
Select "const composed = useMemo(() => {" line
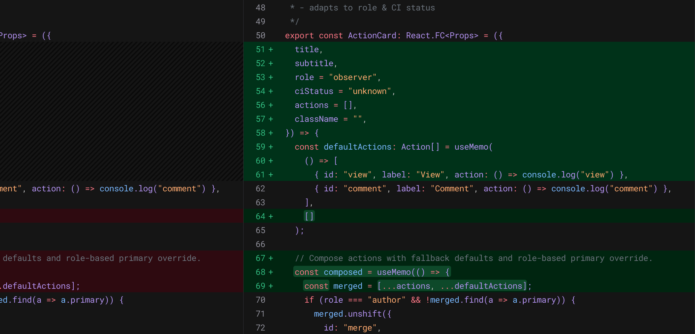[373, 272]
